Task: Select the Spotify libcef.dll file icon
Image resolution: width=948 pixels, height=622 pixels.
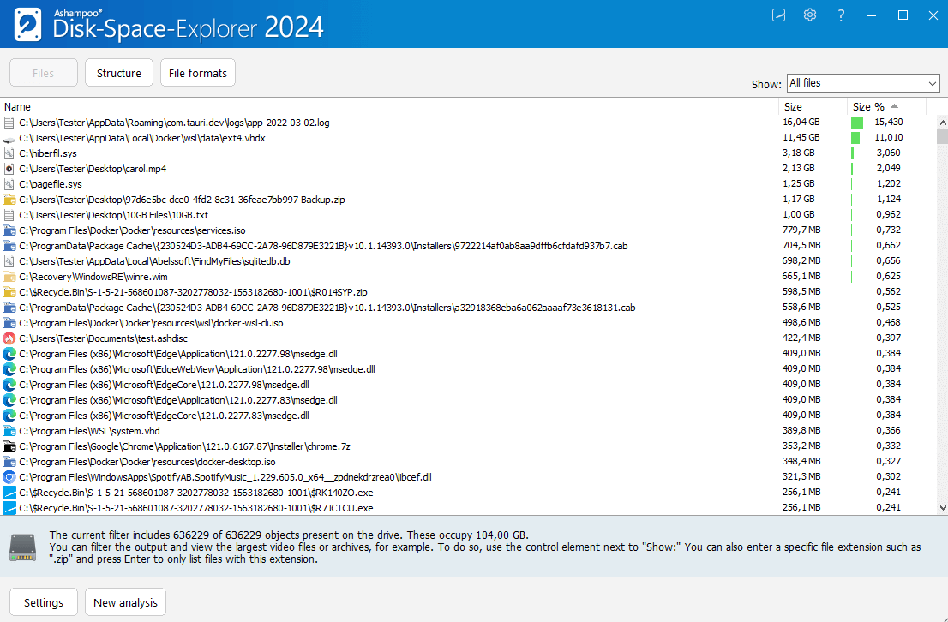Action: [x=9, y=477]
